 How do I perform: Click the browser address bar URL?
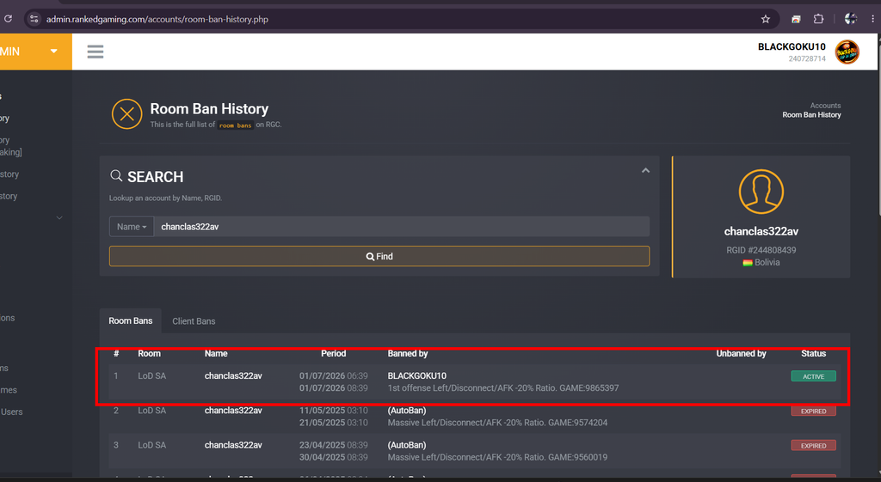point(157,19)
